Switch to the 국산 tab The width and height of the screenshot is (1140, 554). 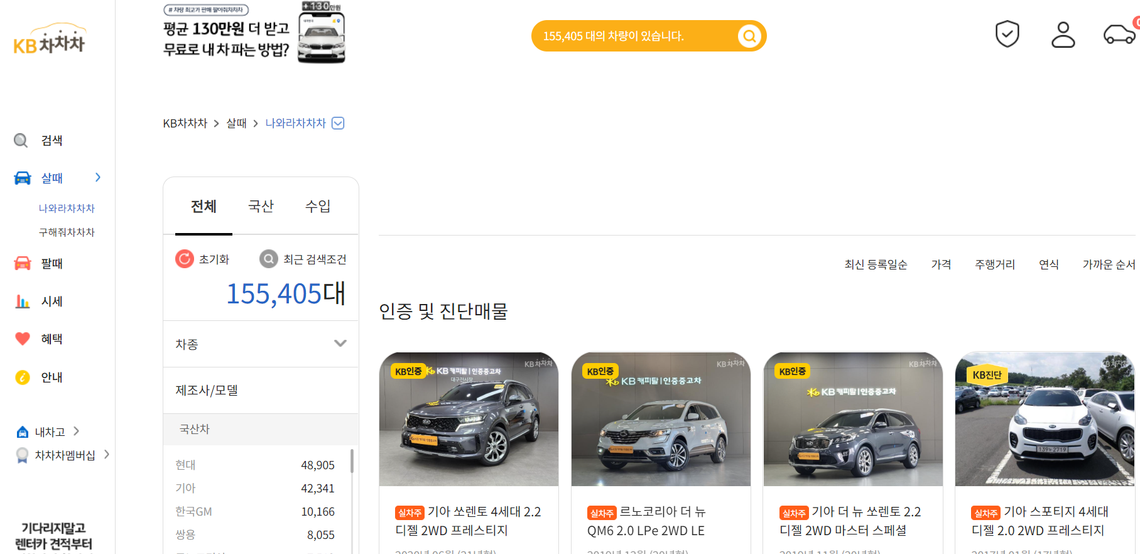[x=261, y=206]
